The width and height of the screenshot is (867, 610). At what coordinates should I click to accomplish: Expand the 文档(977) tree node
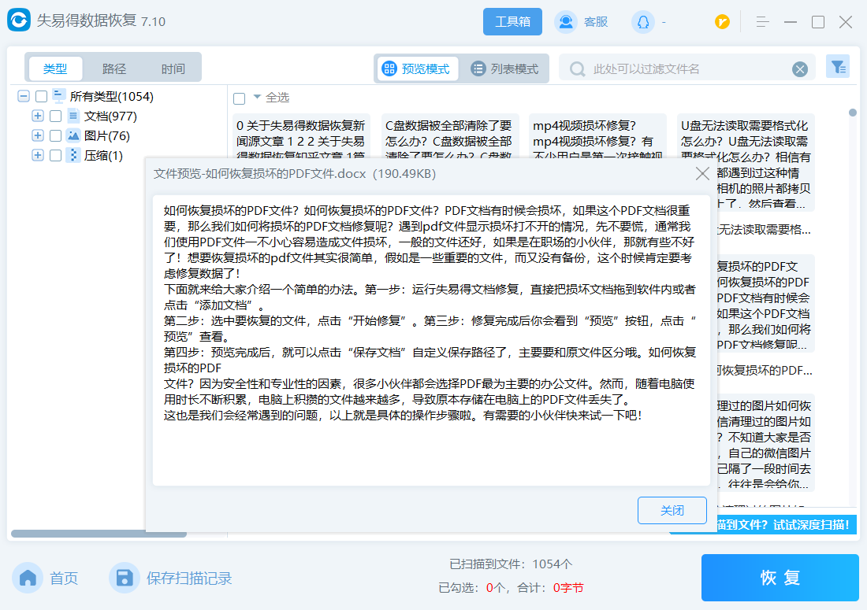pos(38,116)
